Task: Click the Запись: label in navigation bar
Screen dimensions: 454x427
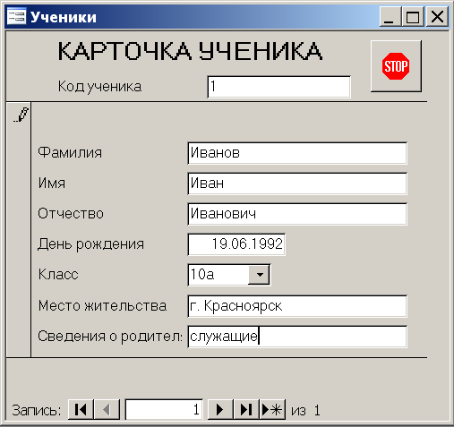Action: 37,410
